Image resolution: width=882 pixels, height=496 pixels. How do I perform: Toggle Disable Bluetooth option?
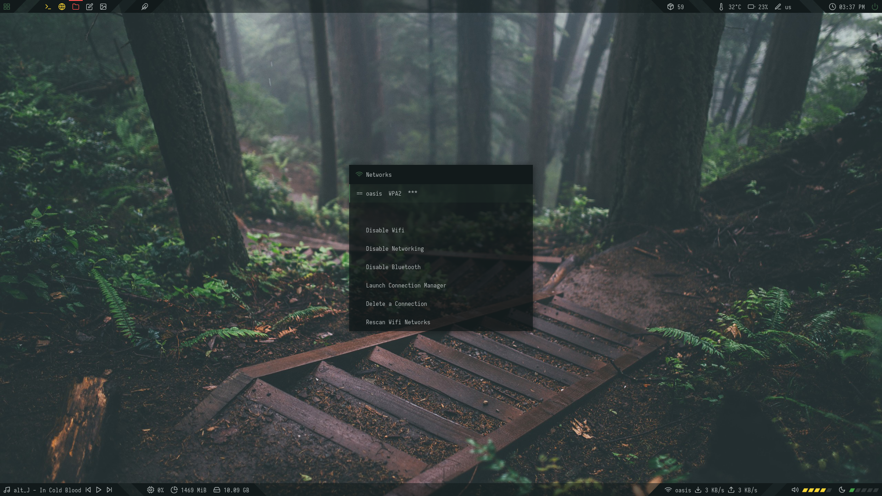(393, 267)
